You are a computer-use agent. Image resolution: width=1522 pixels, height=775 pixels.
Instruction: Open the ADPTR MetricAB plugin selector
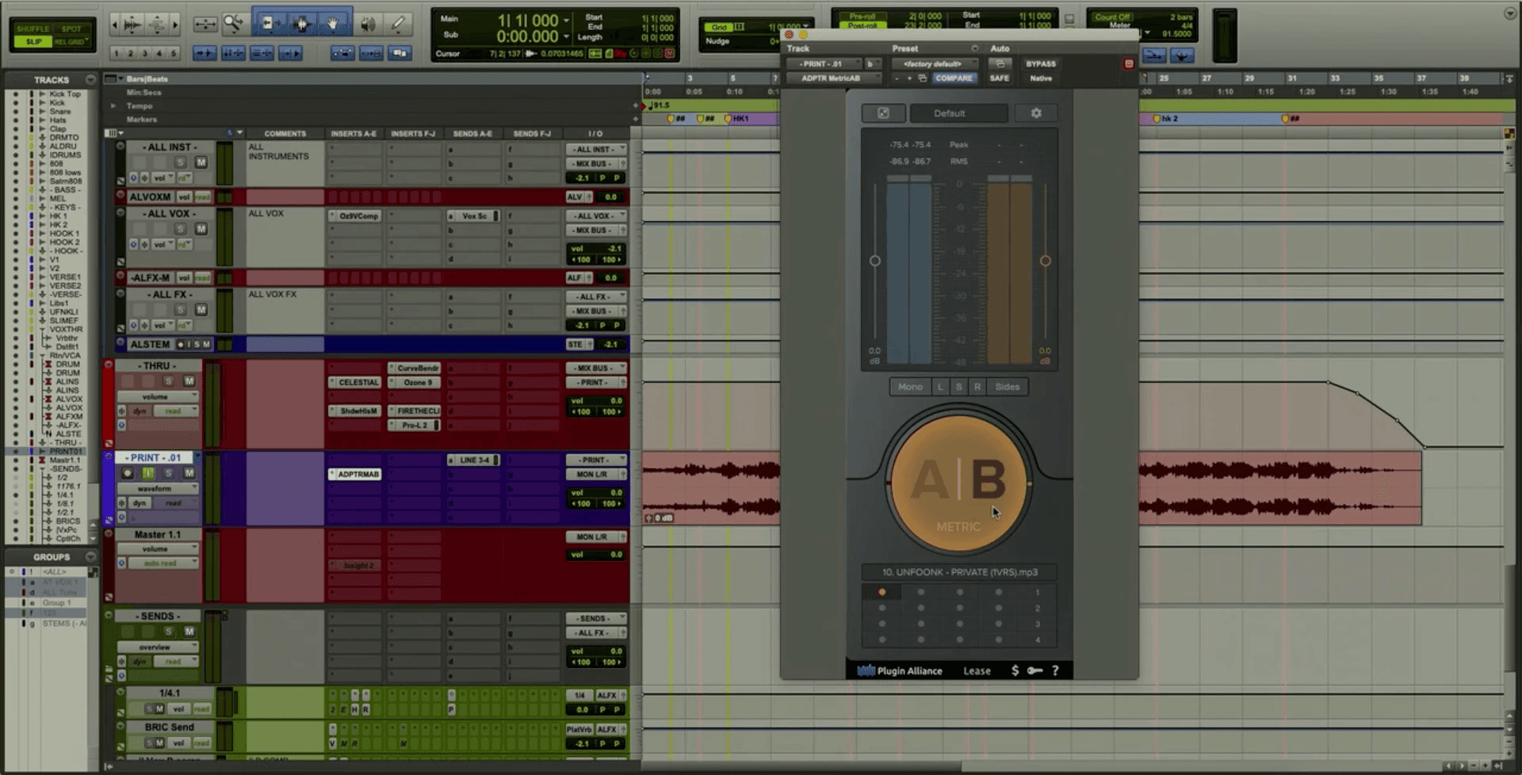pos(832,78)
